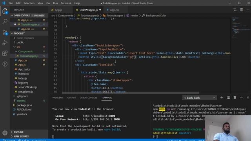This screenshot has height=141, width=251.
Task: Click the Open Changes icon in editor toolbar
Action: click(235, 10)
